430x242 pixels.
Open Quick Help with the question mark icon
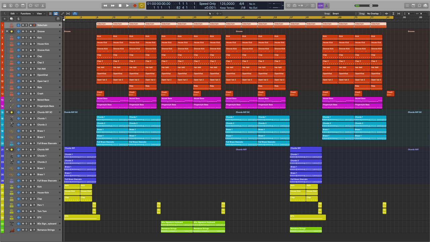pyautogui.click(x=17, y=6)
